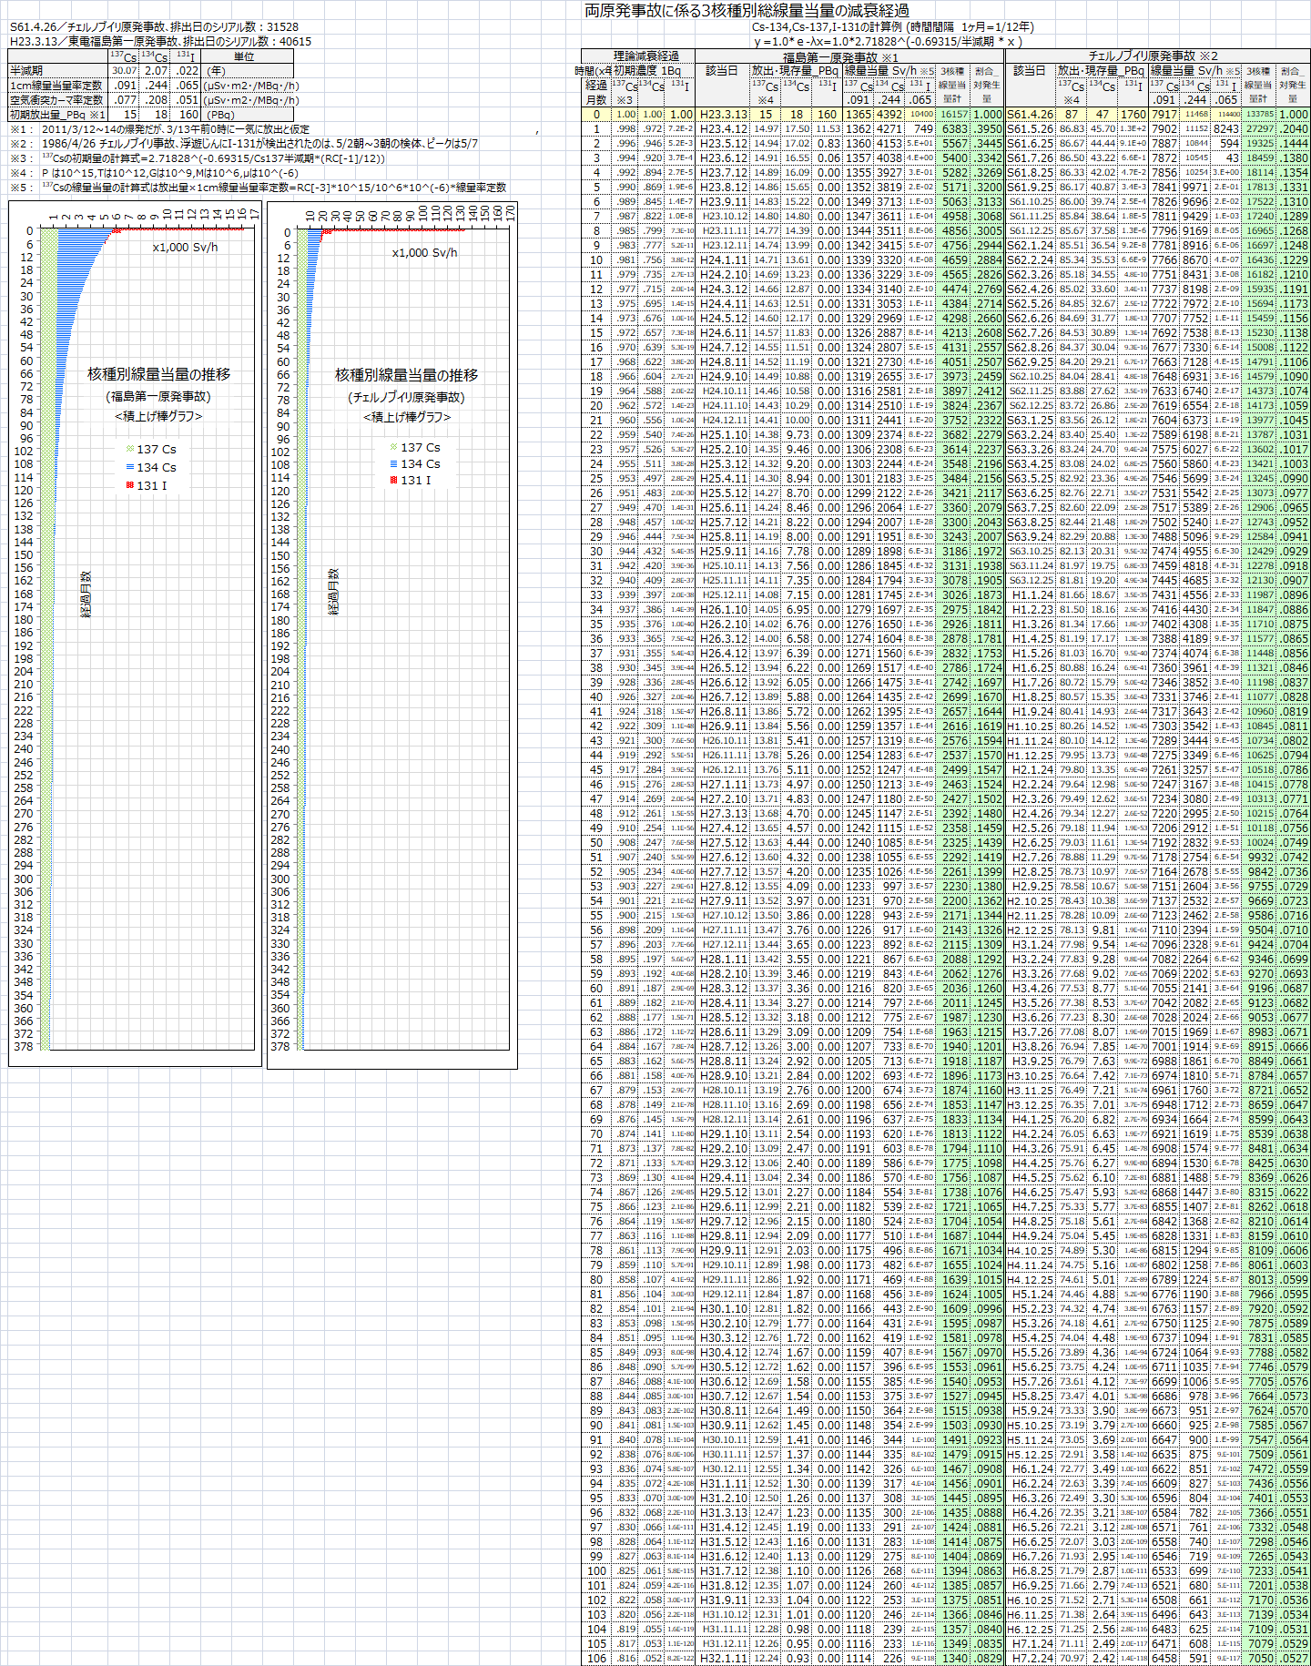This screenshot has width=1311, height=1666.
Task: Select the Chernobyl chart subtitle (チェルノブイリ原発事故)
Action: coord(406,397)
